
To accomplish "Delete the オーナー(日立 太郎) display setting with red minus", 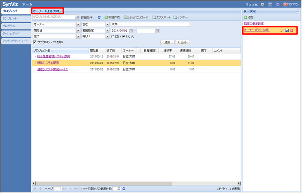I will point(292,30).
